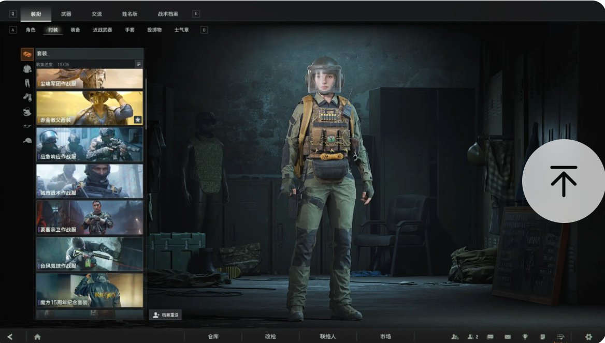Open the chat bubble icon
This screenshot has height=343, width=605.
[x=490, y=337]
